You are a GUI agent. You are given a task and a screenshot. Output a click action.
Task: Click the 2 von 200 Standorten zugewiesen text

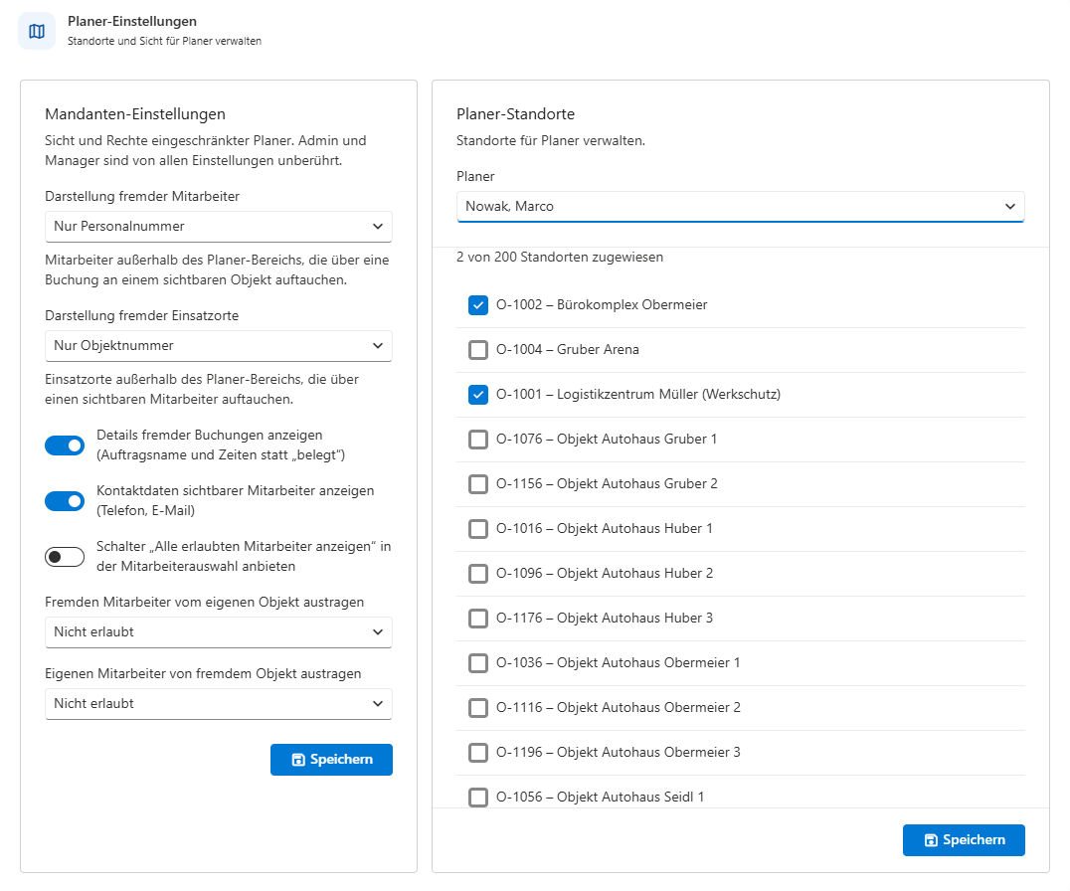tap(560, 258)
